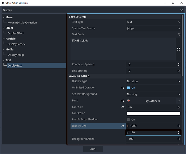Collapse the Move category
This screenshot has width=186, height=154.
(3, 17)
